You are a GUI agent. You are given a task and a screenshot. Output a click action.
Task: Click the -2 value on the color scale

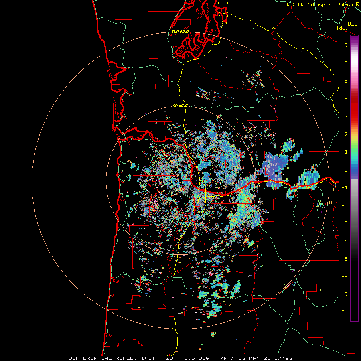(345, 206)
